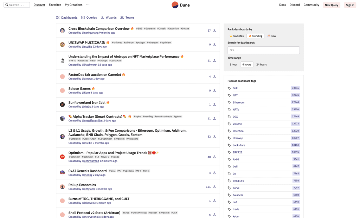Image resolution: width=360 pixels, height=218 pixels.
Task: Click the placeholder avatar beside Soloon Games
Action: [x=62, y=91]
